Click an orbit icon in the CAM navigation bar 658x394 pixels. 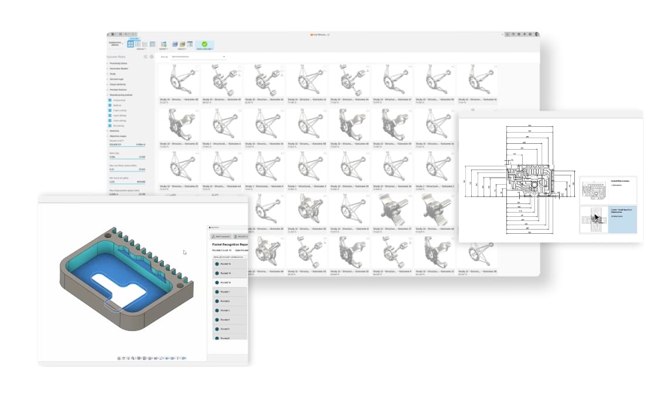click(129, 357)
